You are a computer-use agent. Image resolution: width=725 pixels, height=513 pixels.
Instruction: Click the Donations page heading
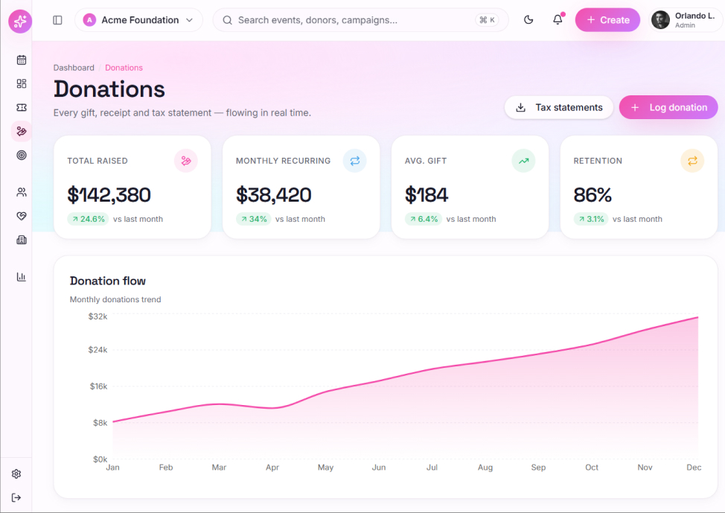click(109, 89)
